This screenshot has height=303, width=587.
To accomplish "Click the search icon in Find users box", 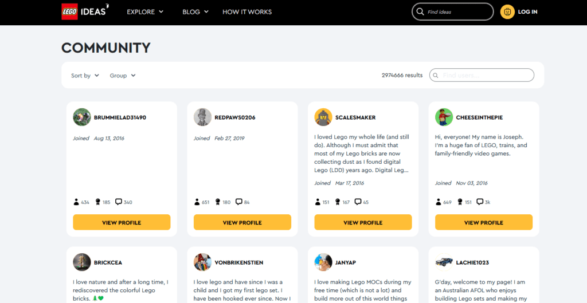I will (437, 75).
